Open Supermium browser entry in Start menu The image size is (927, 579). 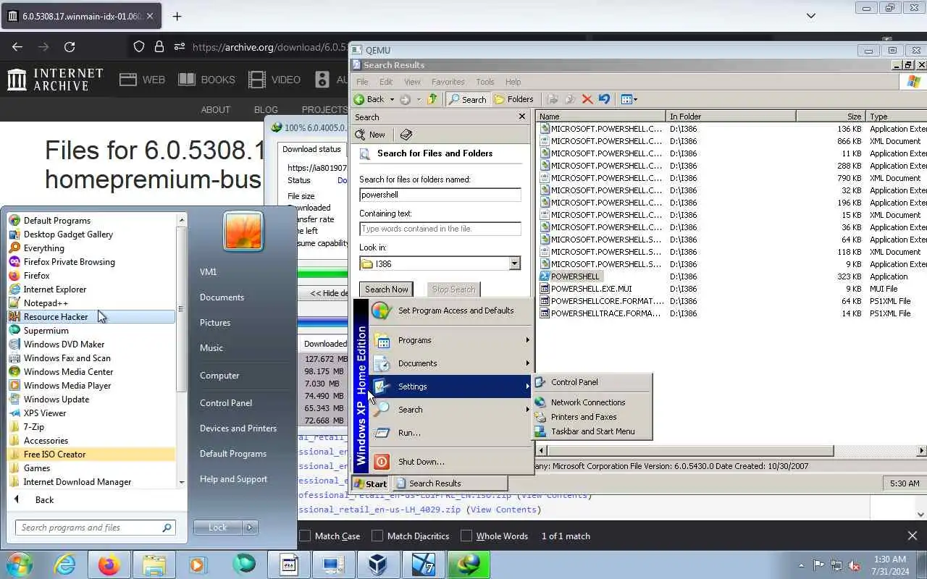[91, 330]
